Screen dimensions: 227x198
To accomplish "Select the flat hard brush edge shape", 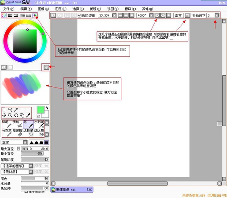I will (46, 143).
